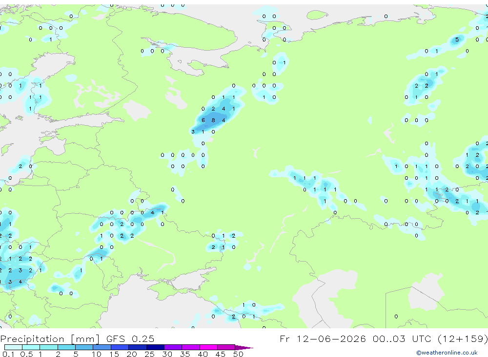The image size is (488, 357).
Task: Open the weatheronline.co.uk copyright link
Action: 447,353
